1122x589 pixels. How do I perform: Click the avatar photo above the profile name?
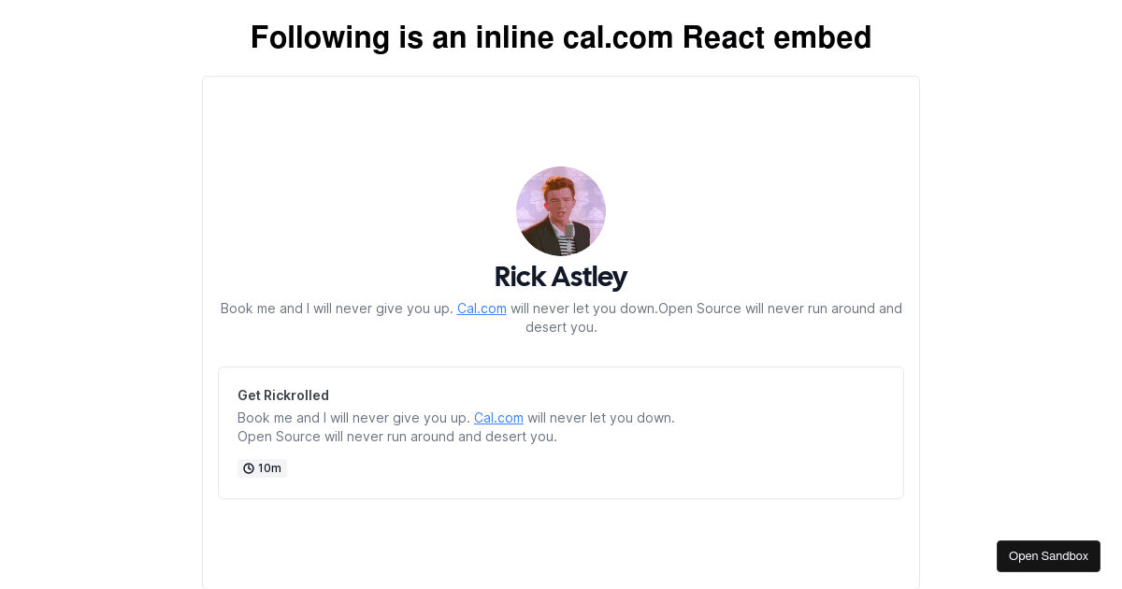(560, 211)
